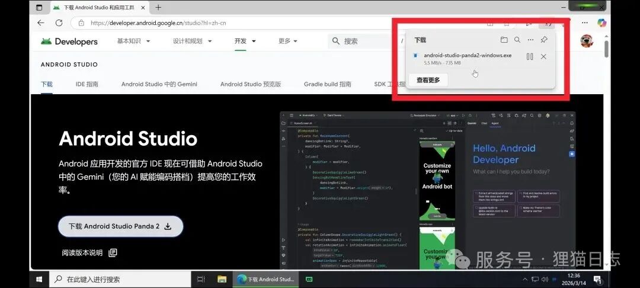Open the notification center icon

coord(597,280)
